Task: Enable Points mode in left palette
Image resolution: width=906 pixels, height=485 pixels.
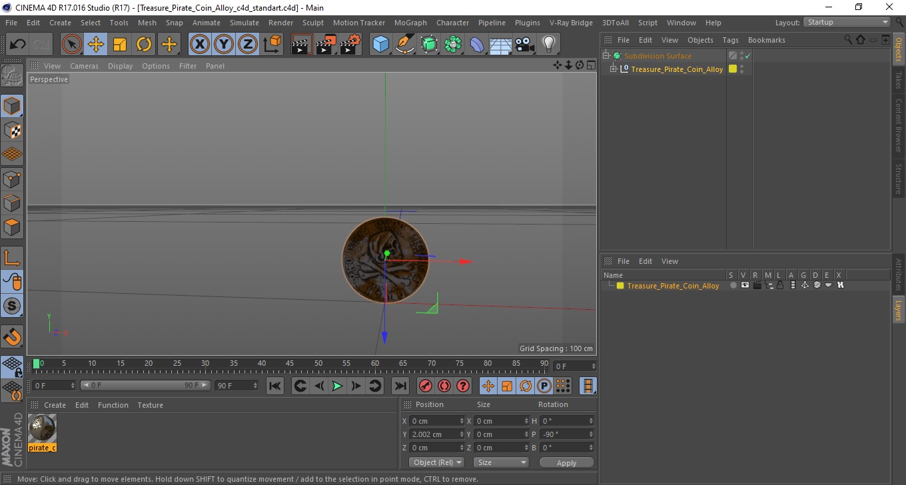Action: 12,179
